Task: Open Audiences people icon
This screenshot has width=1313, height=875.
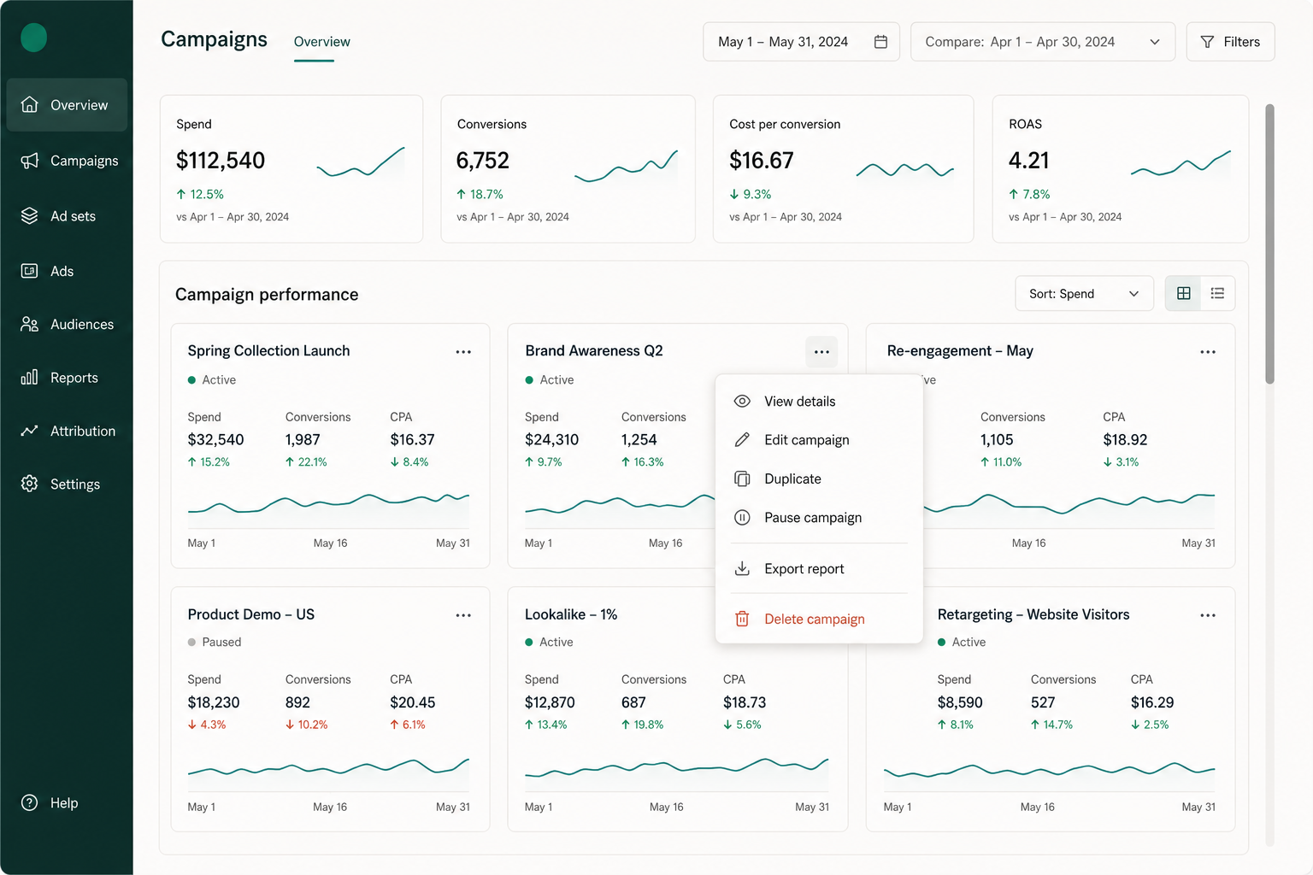Action: point(30,325)
